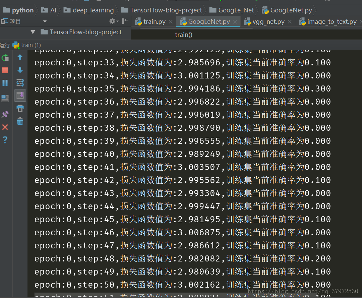Image resolution: width=362 pixels, height=298 pixels.
Task: Click the step:34 loss 3.001125 line
Action: coord(183,76)
